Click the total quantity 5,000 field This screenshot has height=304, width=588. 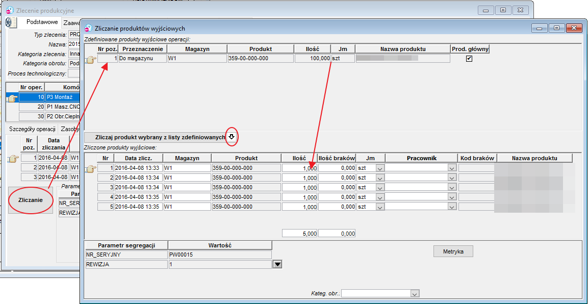pos(300,234)
